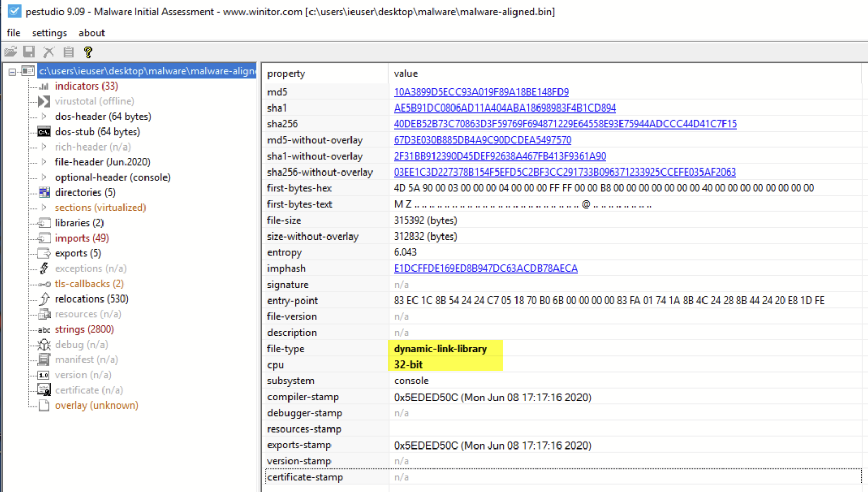Viewport: 868px width, 492px height.
Task: Expand the optional-header (console) node
Action: (x=44, y=177)
